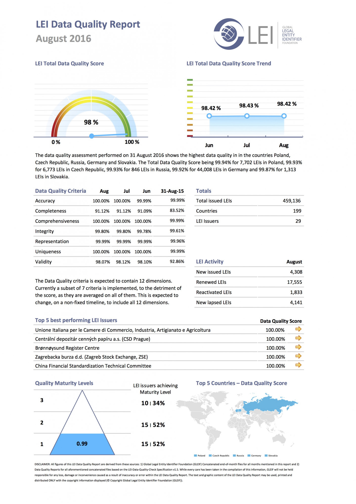Viewport: 356px width, 504px height.
Task: Click the Global Legal Entity Identifier Foundation wordmark
Action: [292, 35]
